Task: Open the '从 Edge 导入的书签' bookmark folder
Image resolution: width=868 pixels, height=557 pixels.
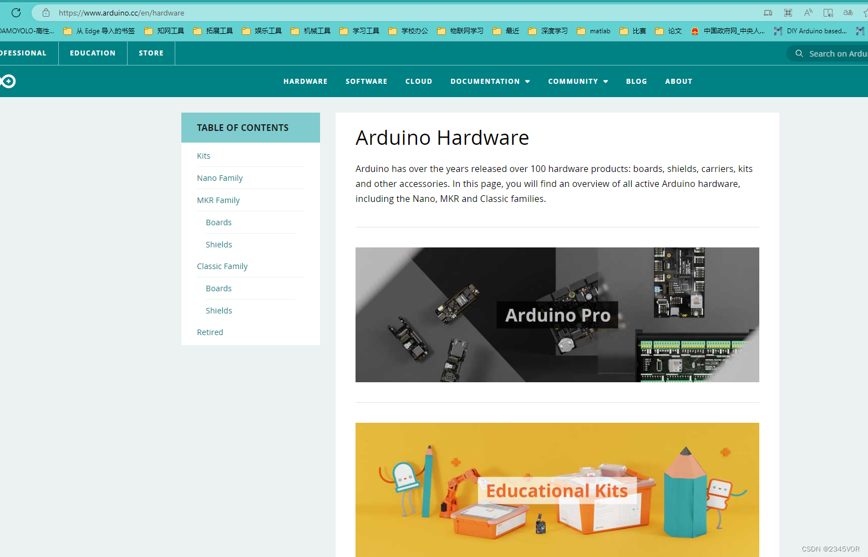Action: [99, 31]
